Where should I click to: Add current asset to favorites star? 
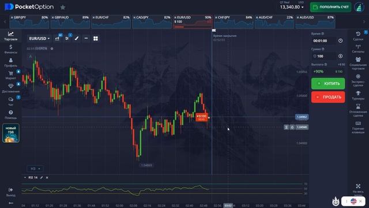(x=63, y=8)
